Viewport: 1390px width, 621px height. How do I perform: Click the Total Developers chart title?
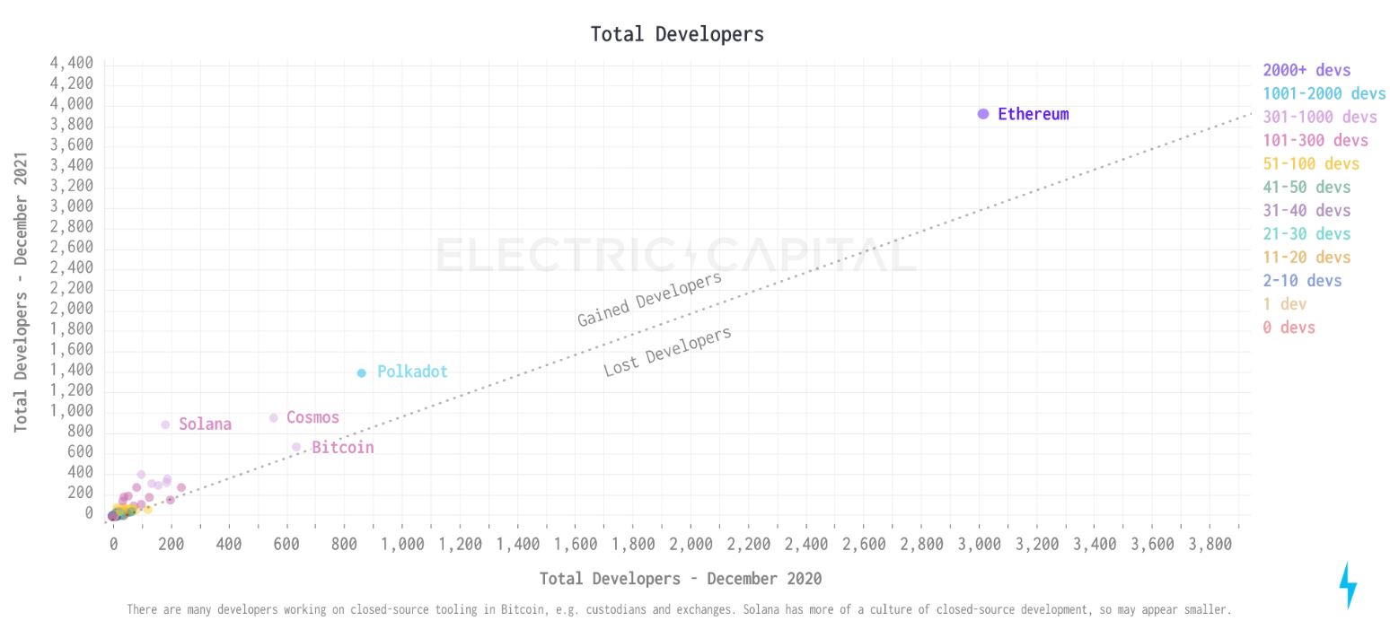point(676,34)
